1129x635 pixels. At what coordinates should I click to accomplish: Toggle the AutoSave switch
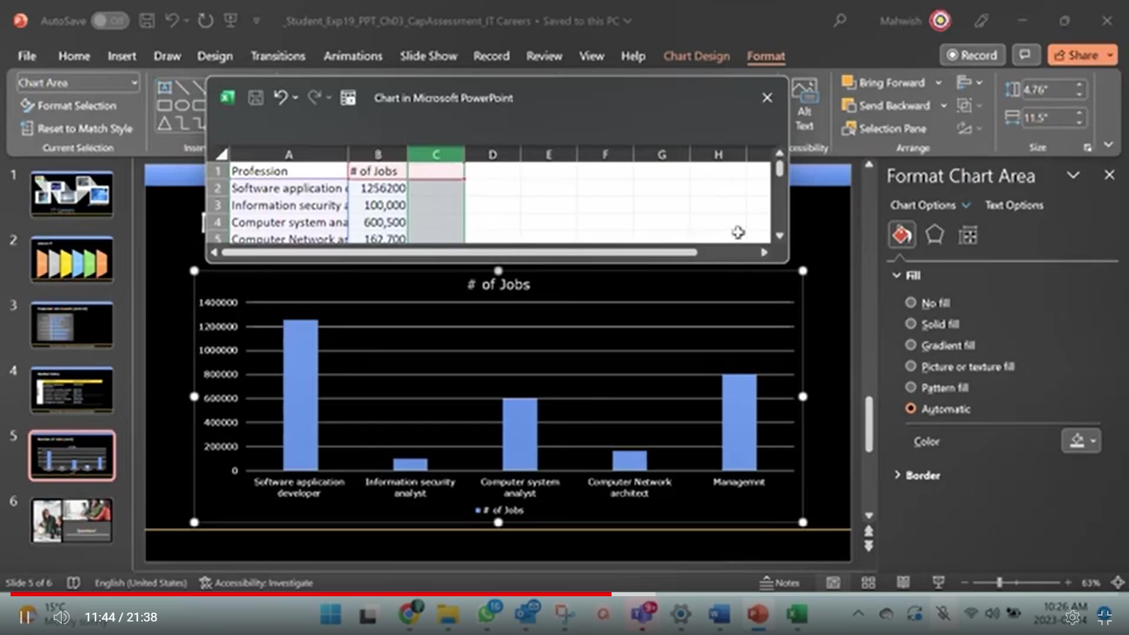pos(110,21)
